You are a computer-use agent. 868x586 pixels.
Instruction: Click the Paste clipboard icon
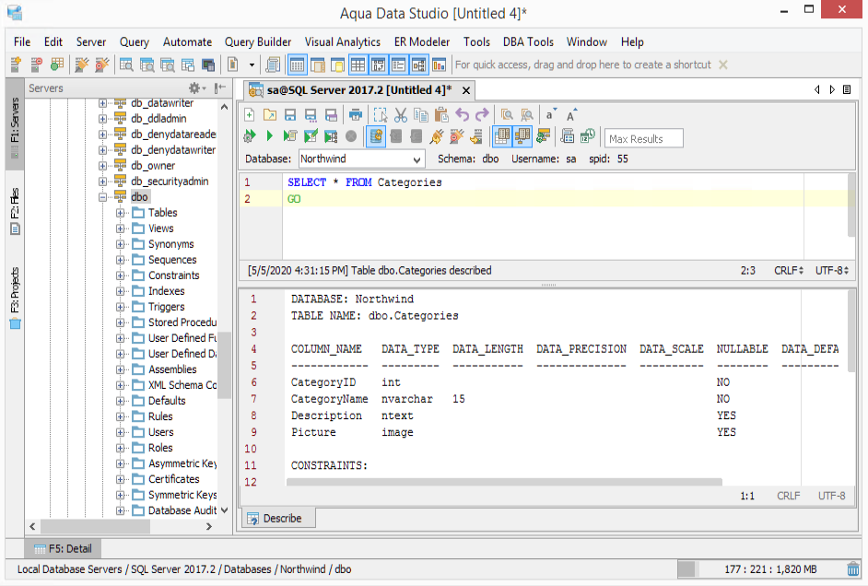tap(440, 115)
